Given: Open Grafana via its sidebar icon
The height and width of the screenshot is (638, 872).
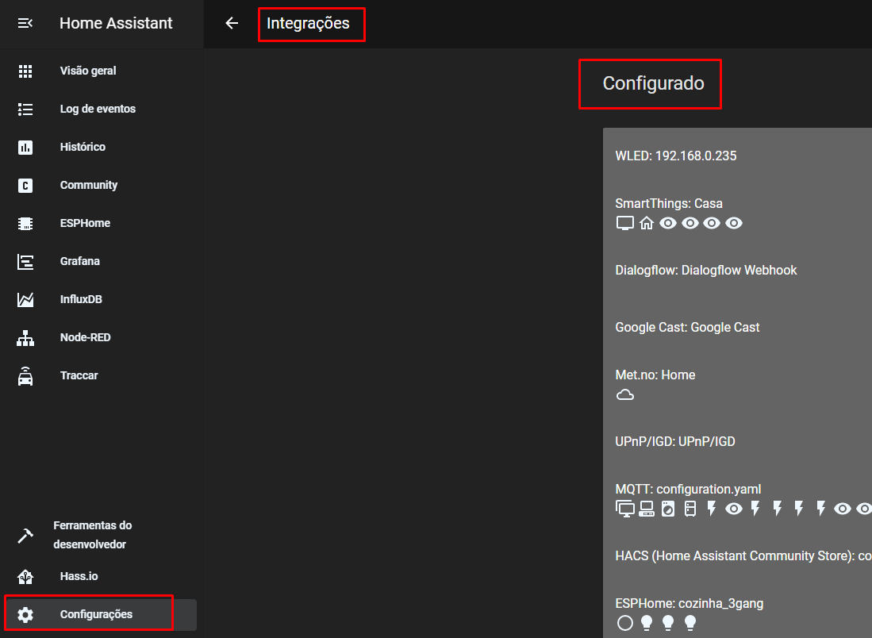Looking at the screenshot, I should tap(25, 261).
